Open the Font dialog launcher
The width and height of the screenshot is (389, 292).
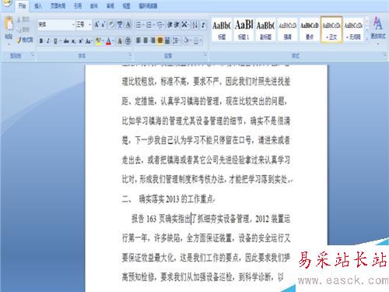pyautogui.click(x=129, y=55)
